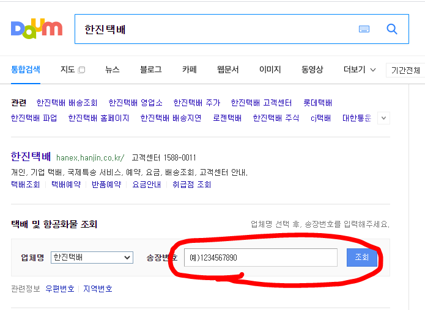Screen dimensions: 425x310
Task: Open the 반품예약 sublink
Action: 106,184
